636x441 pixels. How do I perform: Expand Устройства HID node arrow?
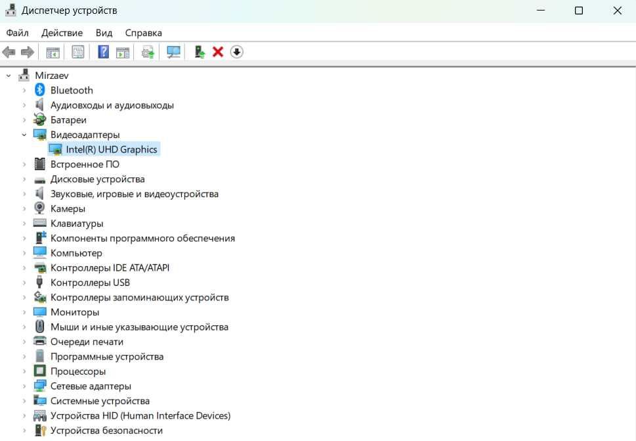point(24,415)
